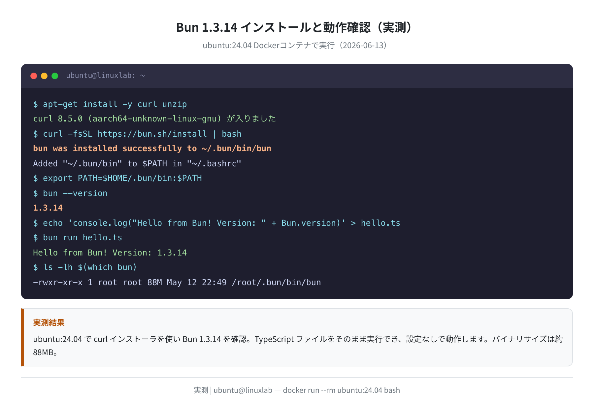
Task: Select the terminal title "ubuntu@linuxlab: ~"
Action: point(106,76)
